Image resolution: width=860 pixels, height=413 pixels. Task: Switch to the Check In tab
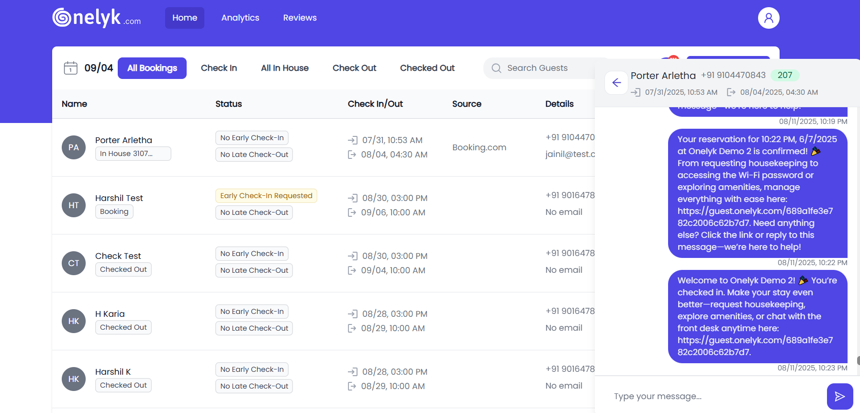click(219, 68)
